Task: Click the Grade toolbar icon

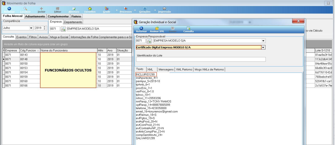Action: click(107, 10)
